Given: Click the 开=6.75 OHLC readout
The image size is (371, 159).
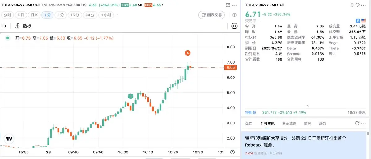Looking at the screenshot, I should click(x=23, y=38).
